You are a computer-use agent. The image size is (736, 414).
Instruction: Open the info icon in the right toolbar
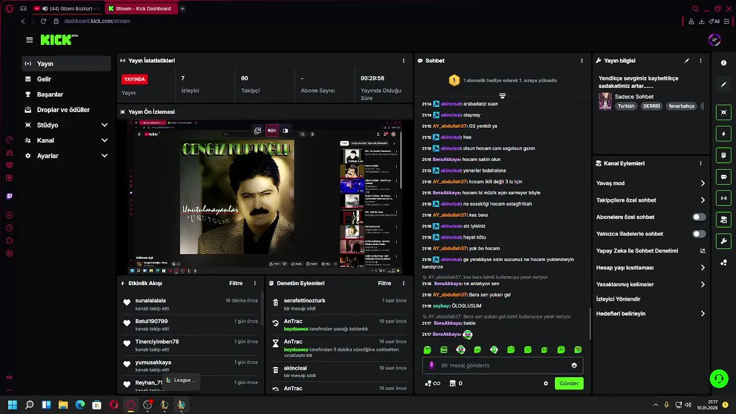click(724, 63)
